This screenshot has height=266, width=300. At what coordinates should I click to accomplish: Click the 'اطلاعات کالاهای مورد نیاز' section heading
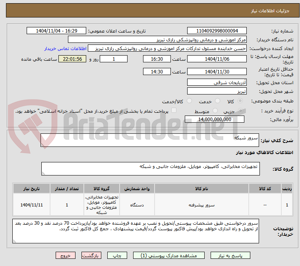(264, 152)
